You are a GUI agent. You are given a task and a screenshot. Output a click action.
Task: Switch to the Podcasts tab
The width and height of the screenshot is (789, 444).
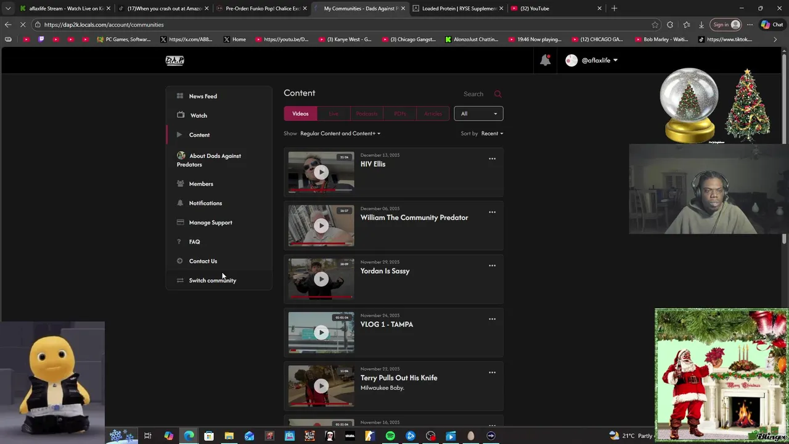coord(367,113)
